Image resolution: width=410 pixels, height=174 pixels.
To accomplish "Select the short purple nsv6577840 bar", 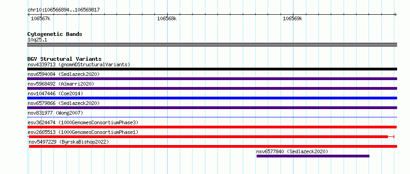I will pos(313,156).
